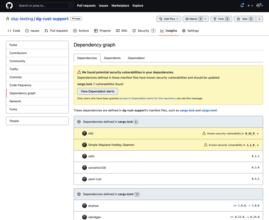The height and width of the screenshot is (220, 269).
Task: Click the package box icon on cargo.lock header
Action: click(x=79, y=122)
